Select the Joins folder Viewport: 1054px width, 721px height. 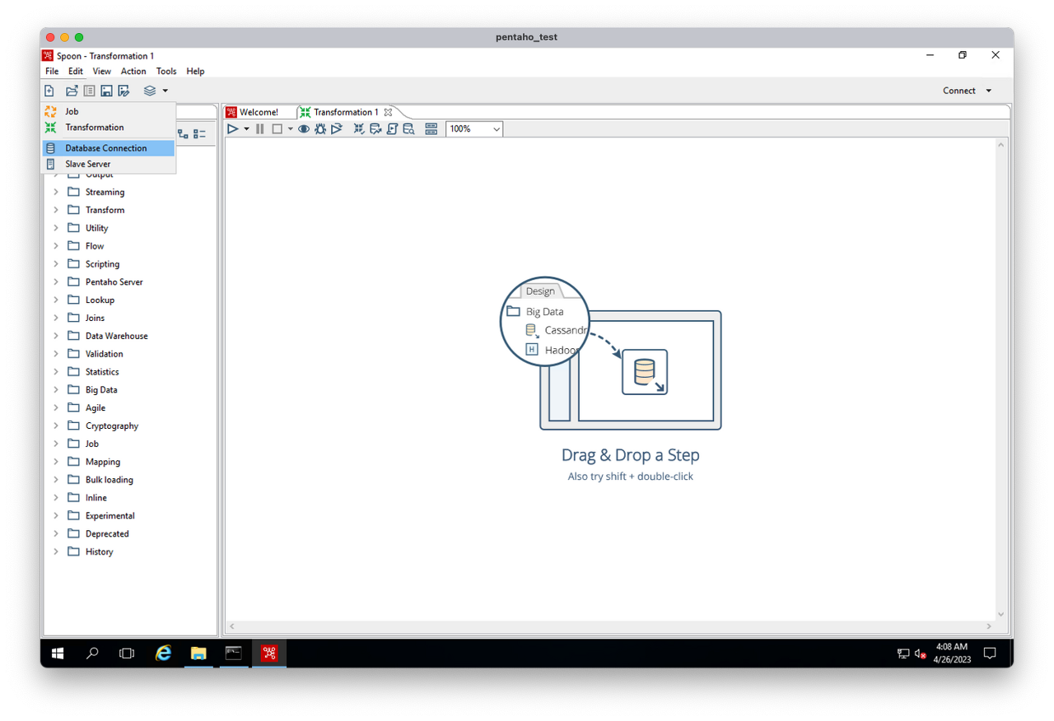(x=95, y=318)
